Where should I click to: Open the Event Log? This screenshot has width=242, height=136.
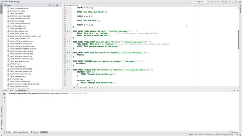pos(234,132)
